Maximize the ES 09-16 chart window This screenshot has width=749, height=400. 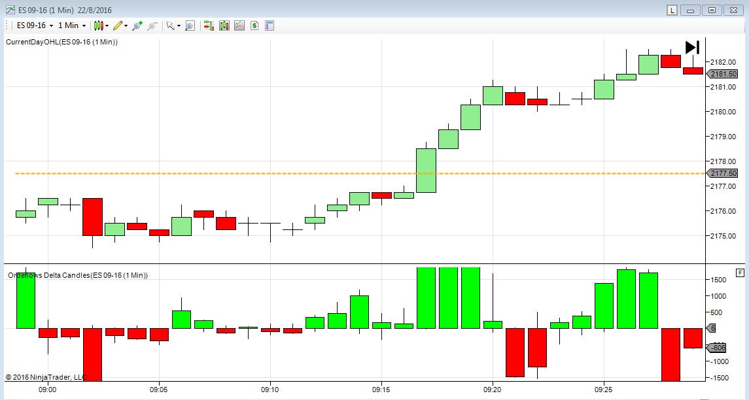coord(712,10)
